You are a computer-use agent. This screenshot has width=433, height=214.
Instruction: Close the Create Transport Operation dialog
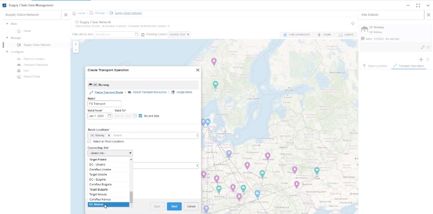click(198, 70)
